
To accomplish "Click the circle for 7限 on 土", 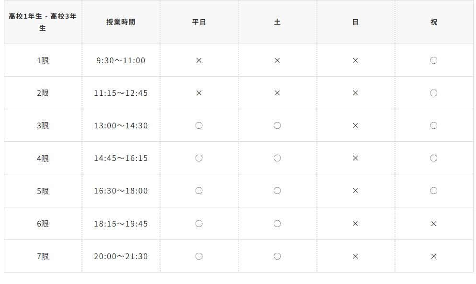I will click(277, 256).
